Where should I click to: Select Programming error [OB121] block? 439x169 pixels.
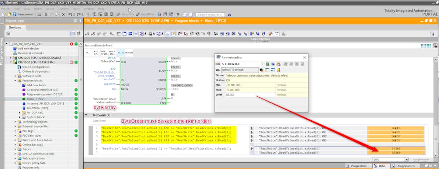tap(45, 94)
